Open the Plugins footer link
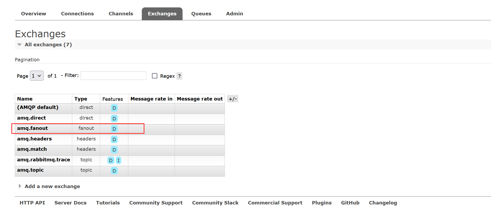This screenshot has height=219, width=491. (322, 203)
